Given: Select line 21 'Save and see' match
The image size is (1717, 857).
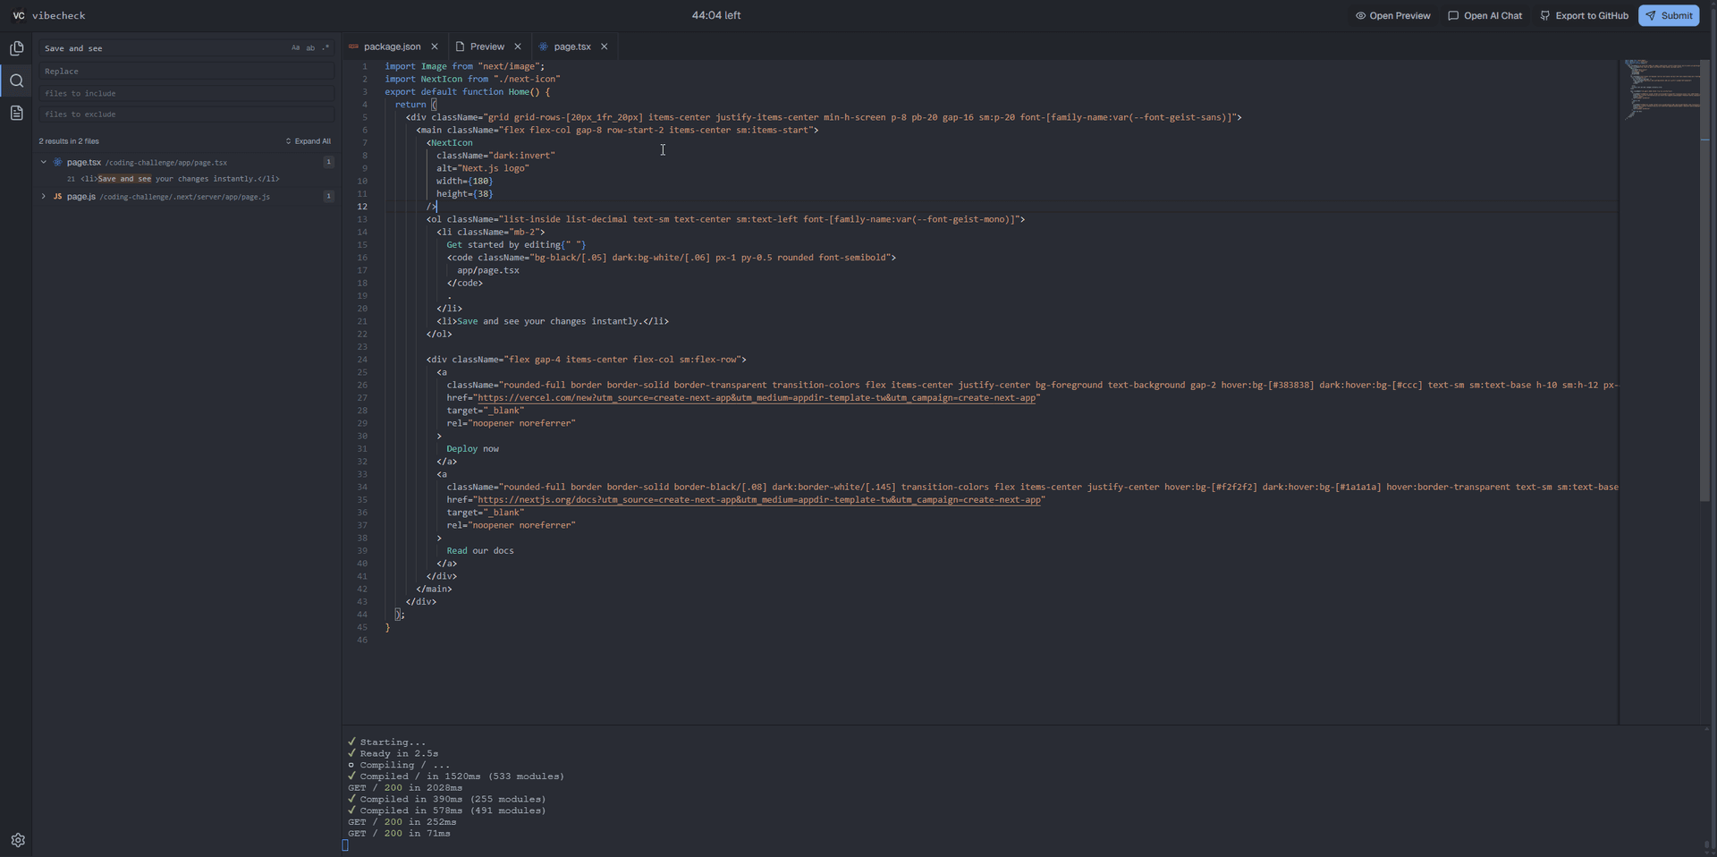Looking at the screenshot, I should [x=173, y=179].
